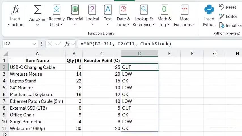Click the Select All corner triangle
242x136 pixels.
(x=6, y=54)
